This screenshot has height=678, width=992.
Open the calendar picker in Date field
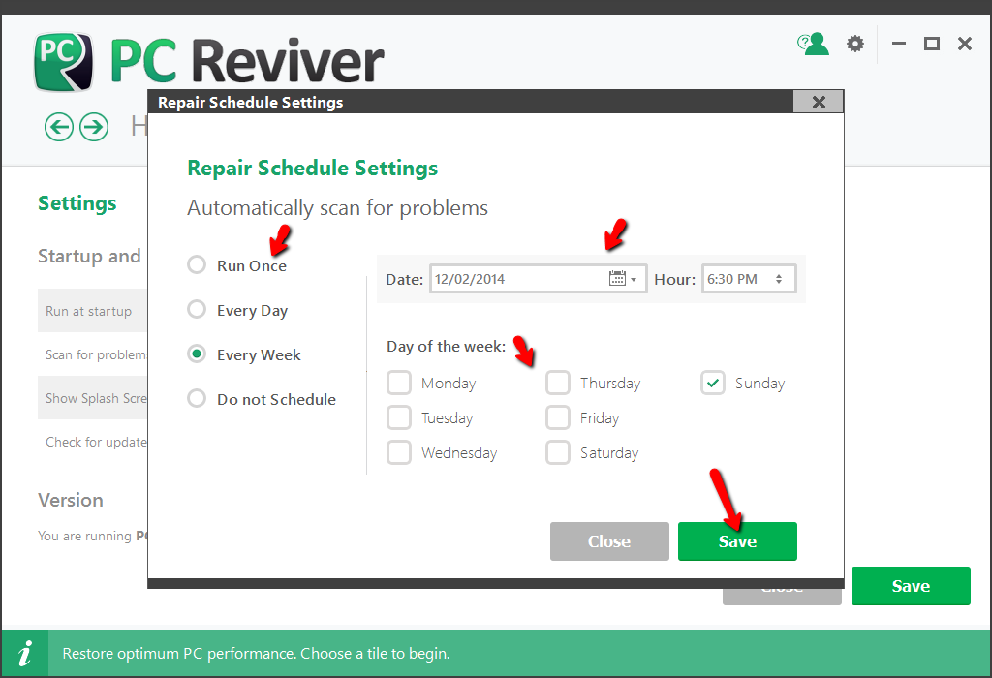point(617,279)
